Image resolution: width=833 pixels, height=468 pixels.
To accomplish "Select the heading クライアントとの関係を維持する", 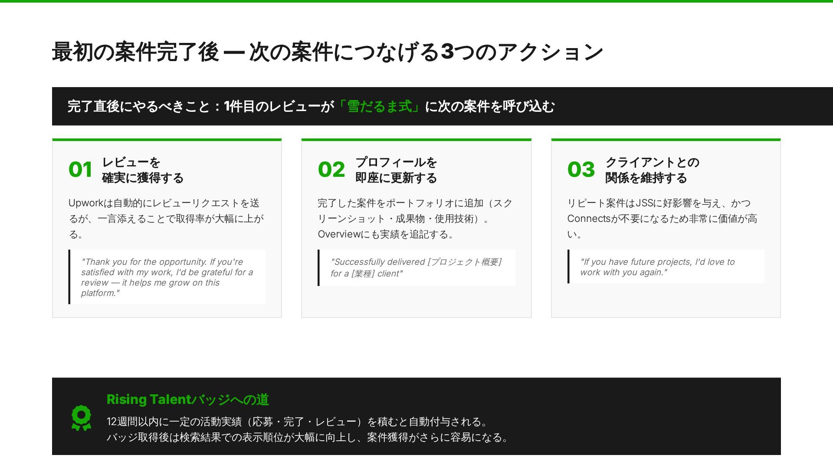I will click(652, 170).
